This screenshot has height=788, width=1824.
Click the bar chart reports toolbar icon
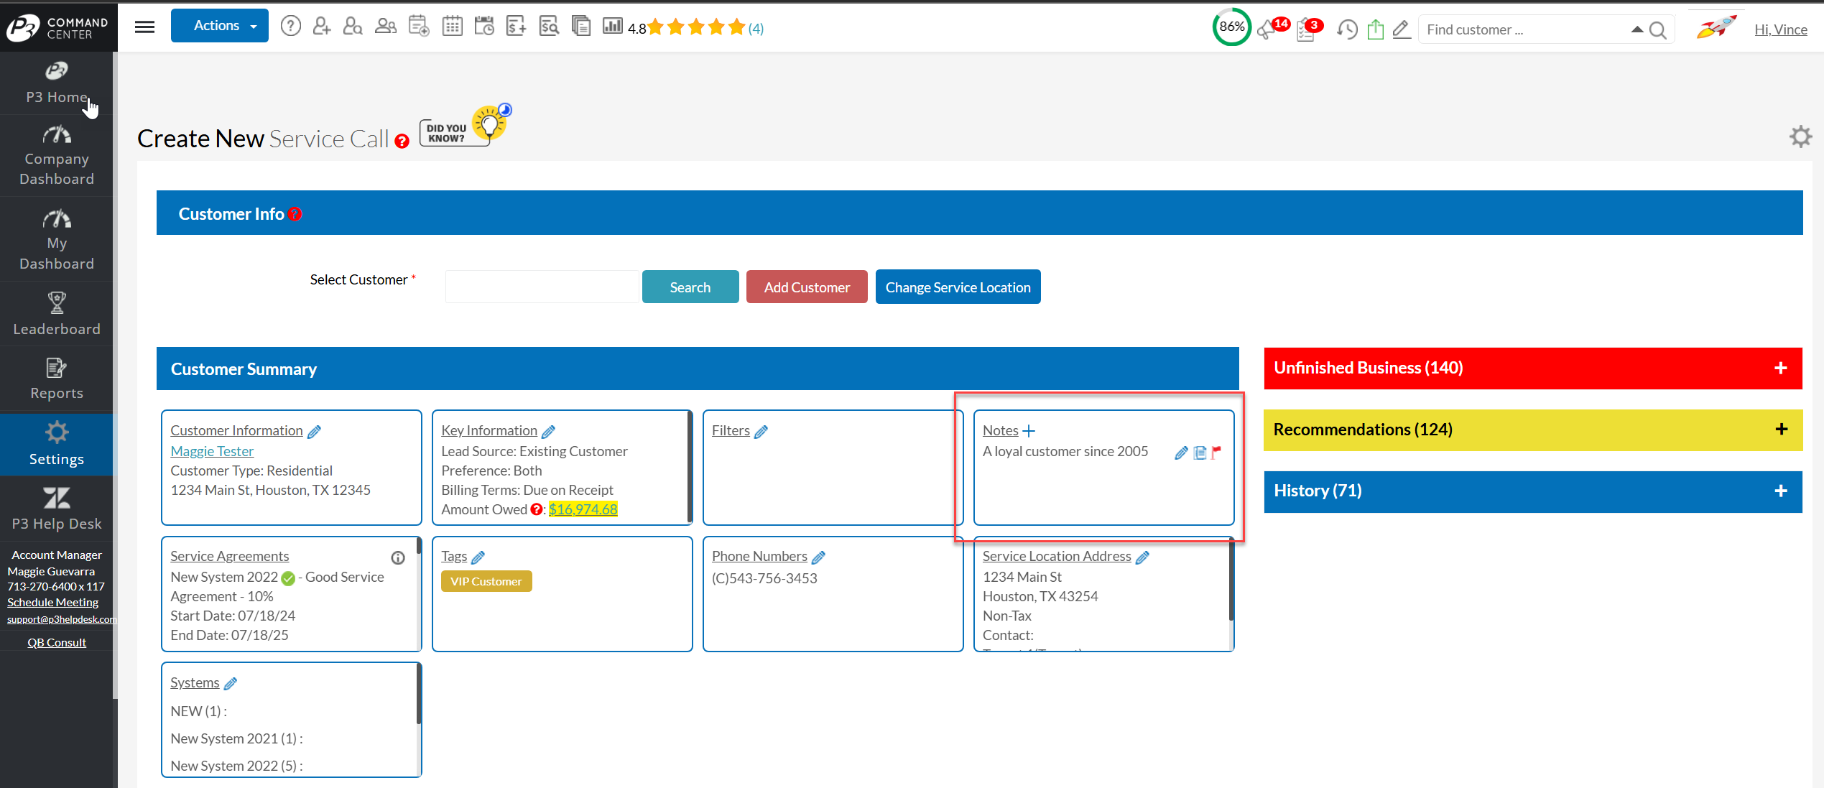(x=612, y=27)
